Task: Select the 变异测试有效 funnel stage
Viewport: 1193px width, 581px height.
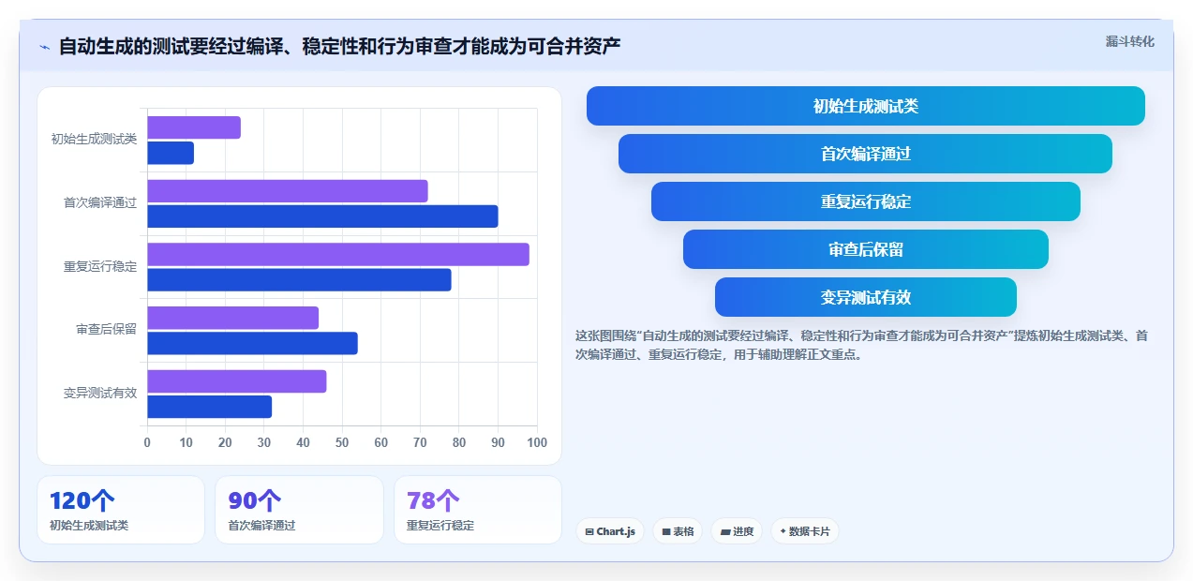Action: tap(866, 297)
